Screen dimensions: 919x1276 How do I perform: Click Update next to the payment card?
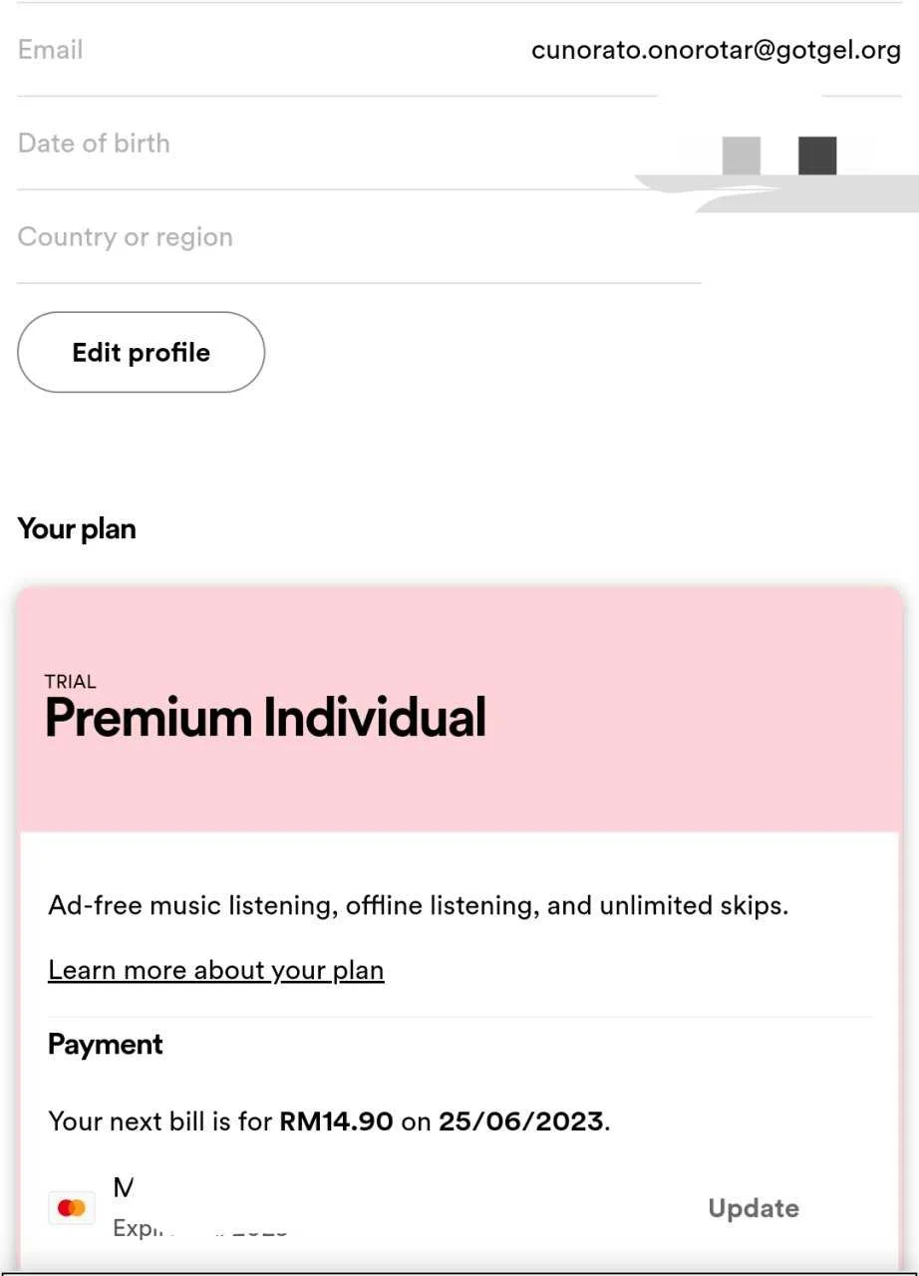(754, 1208)
